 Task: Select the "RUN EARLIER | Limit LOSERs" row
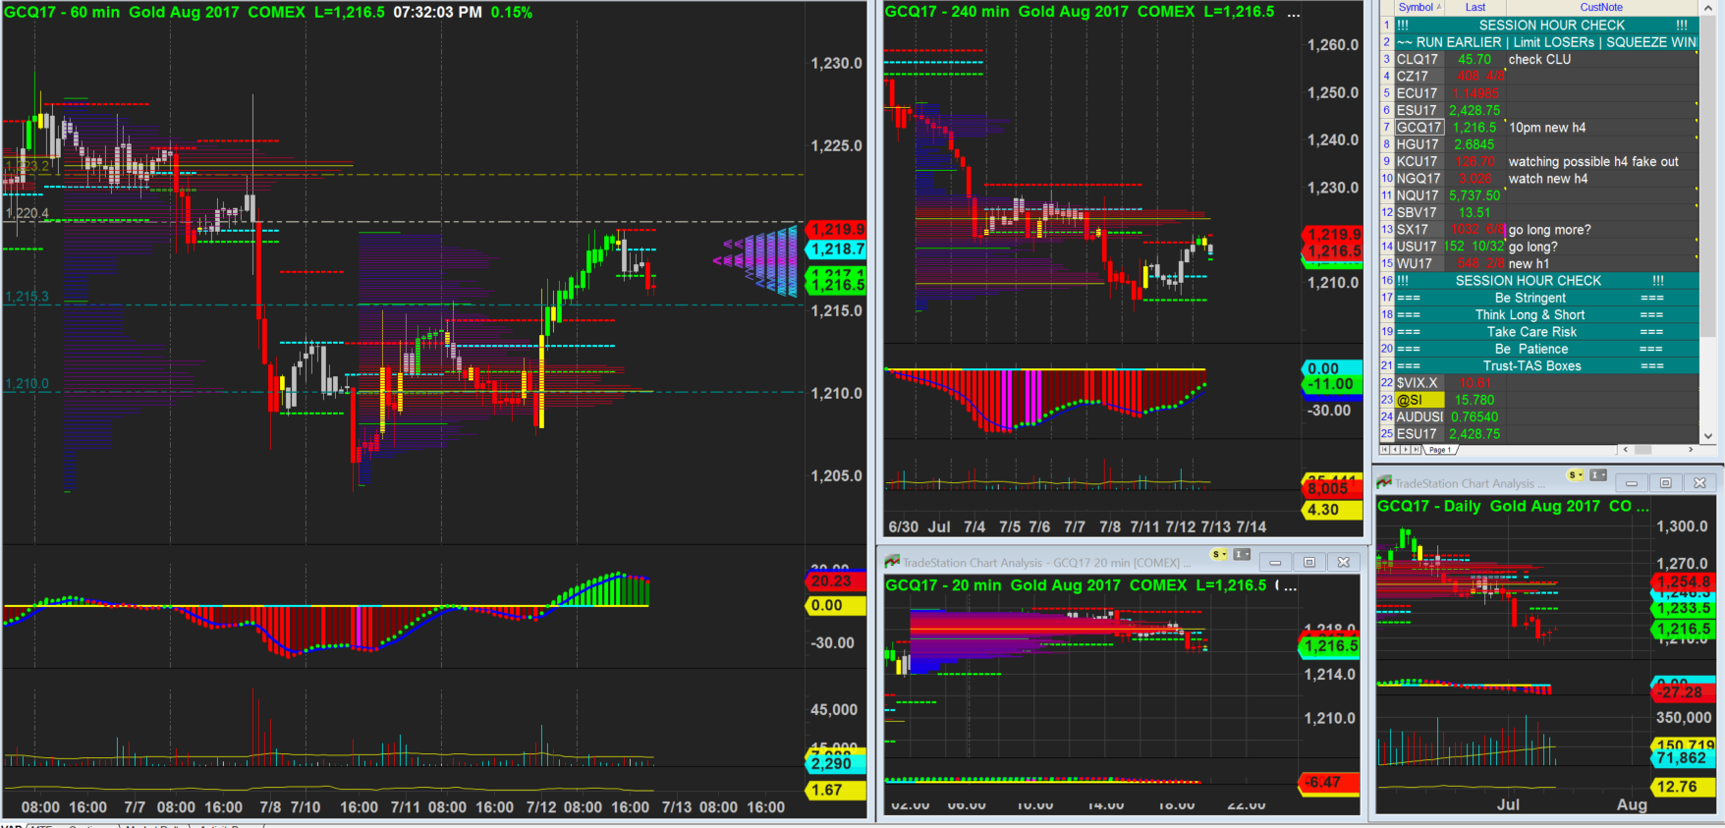tap(1547, 43)
